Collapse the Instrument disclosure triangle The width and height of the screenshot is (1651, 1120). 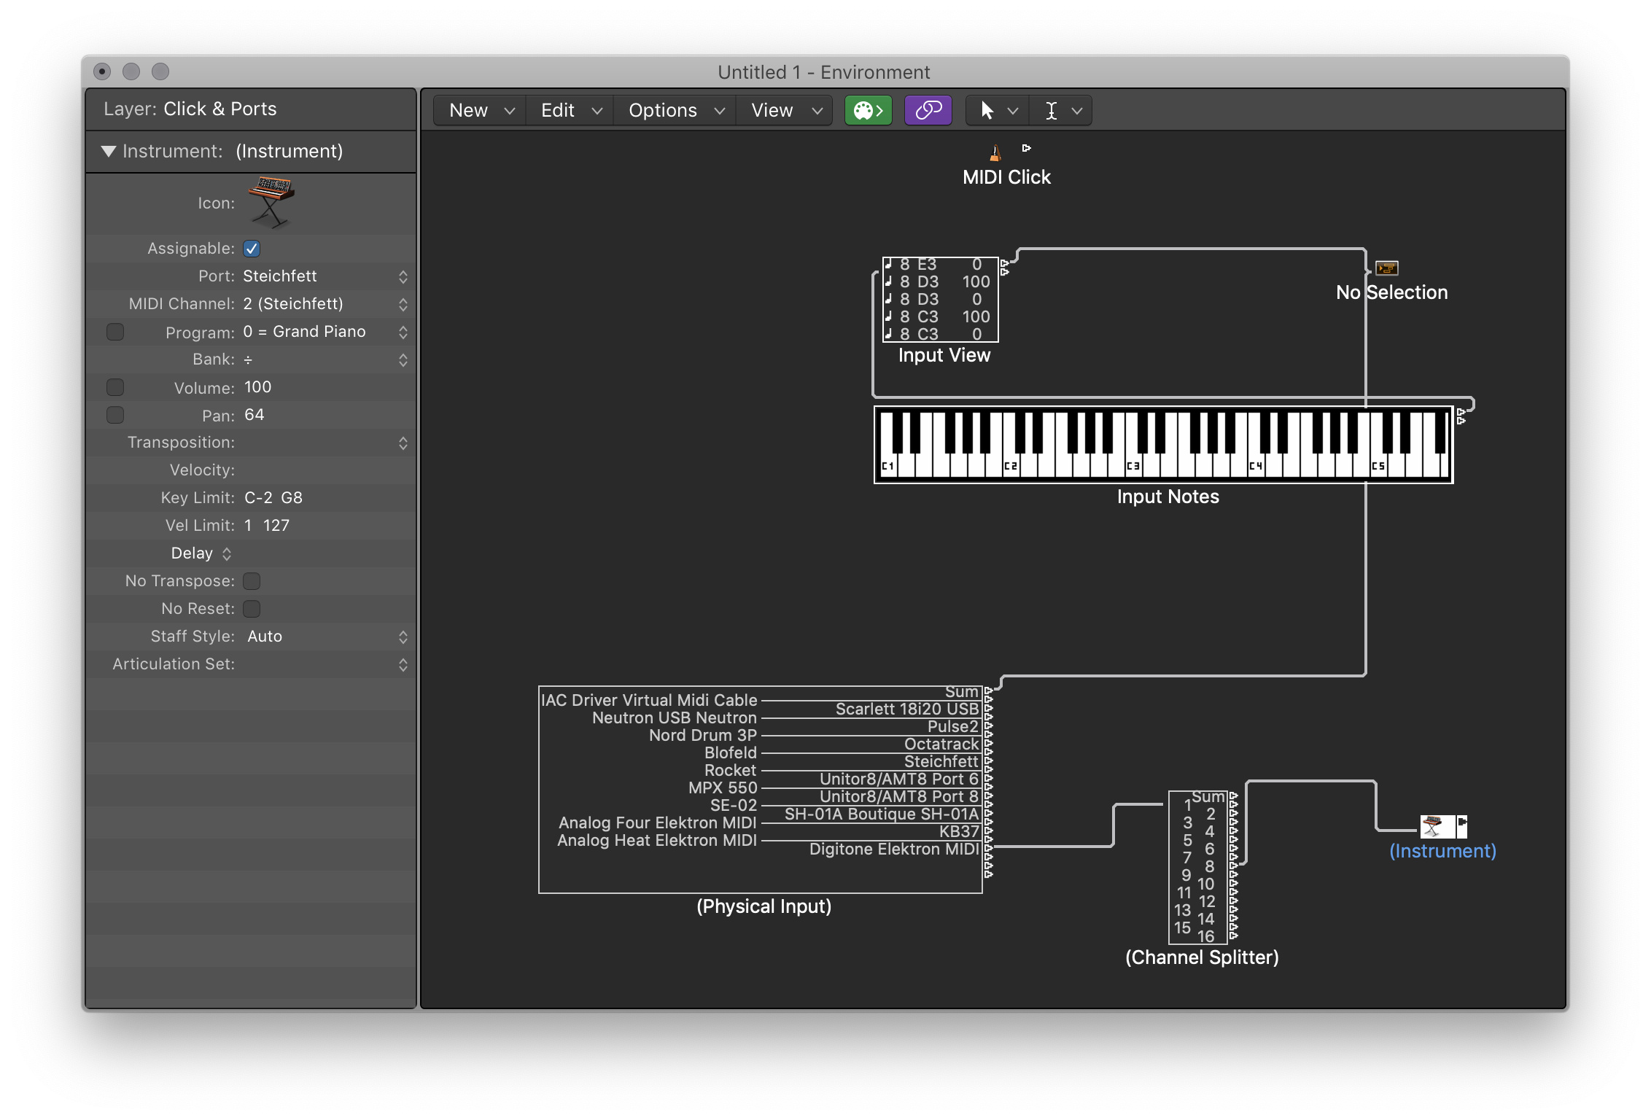tap(108, 151)
